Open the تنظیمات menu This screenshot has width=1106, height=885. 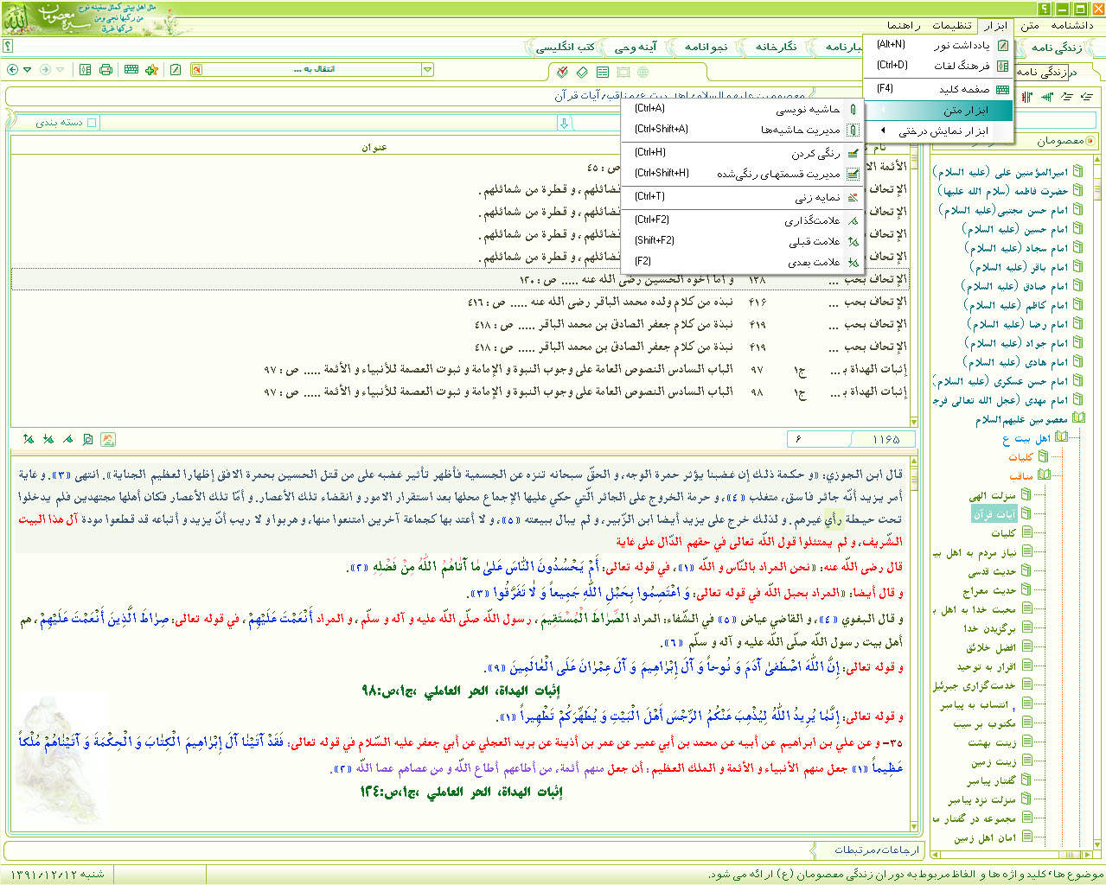tap(951, 25)
